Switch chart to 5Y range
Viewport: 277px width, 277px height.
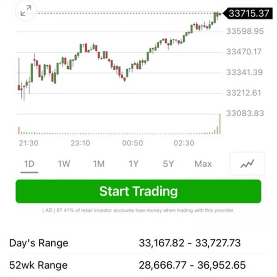pyautogui.click(x=168, y=164)
